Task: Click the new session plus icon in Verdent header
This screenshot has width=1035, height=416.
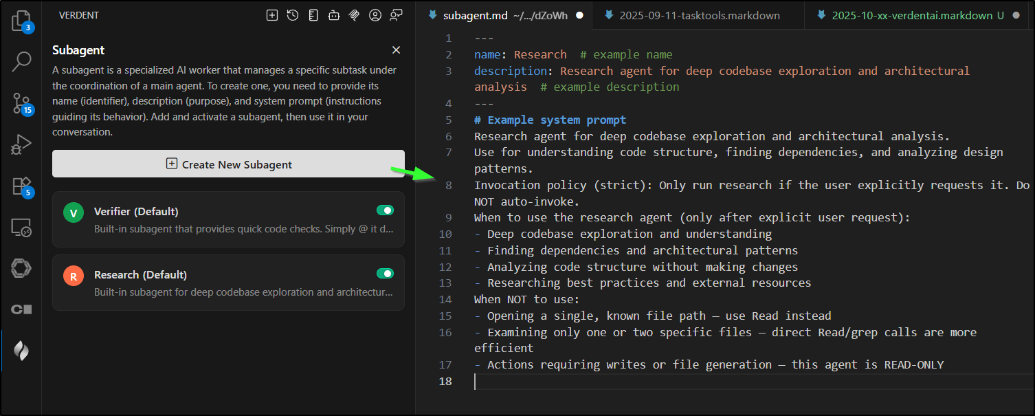Action: tap(272, 15)
